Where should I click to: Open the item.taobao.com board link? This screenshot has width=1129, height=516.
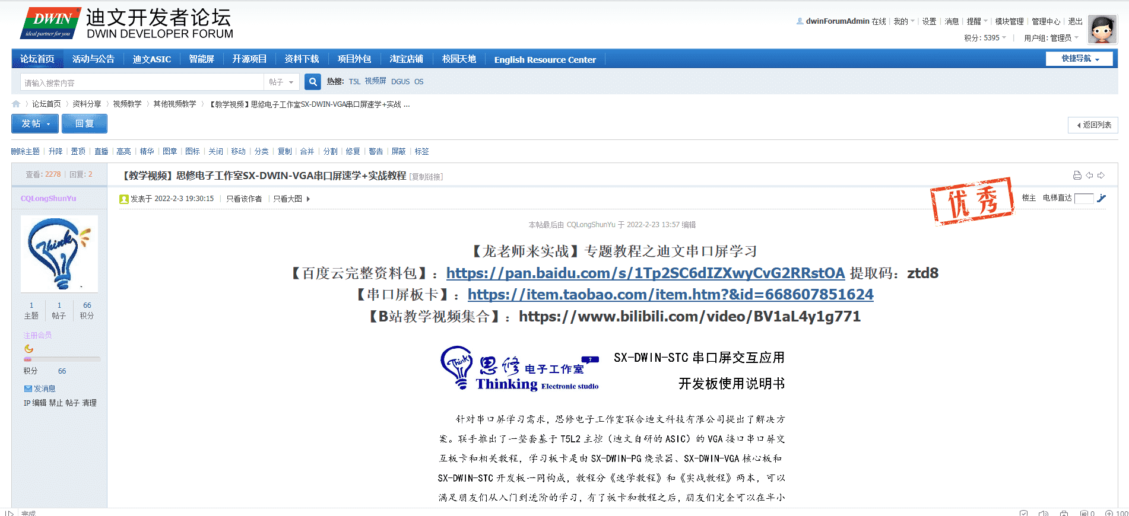pos(670,295)
